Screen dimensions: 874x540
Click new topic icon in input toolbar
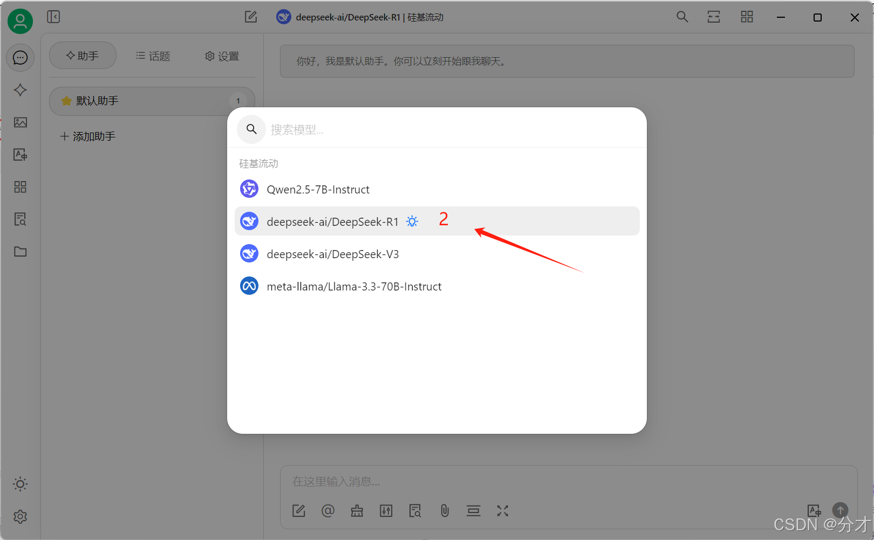tap(299, 510)
